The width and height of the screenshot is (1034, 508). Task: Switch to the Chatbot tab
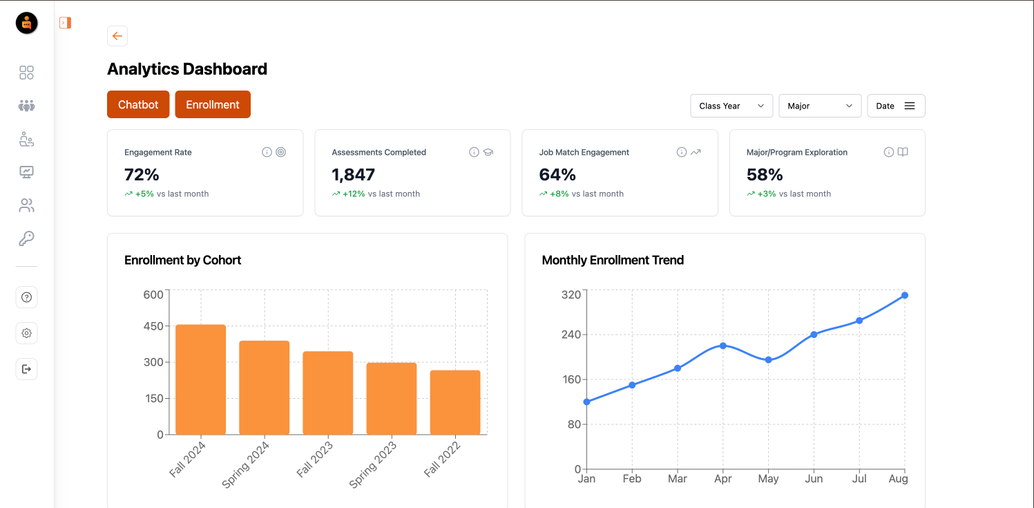pos(138,104)
